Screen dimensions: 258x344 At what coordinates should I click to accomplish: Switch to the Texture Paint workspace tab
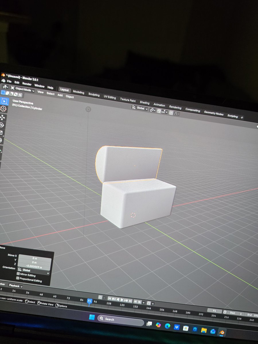[128, 100]
